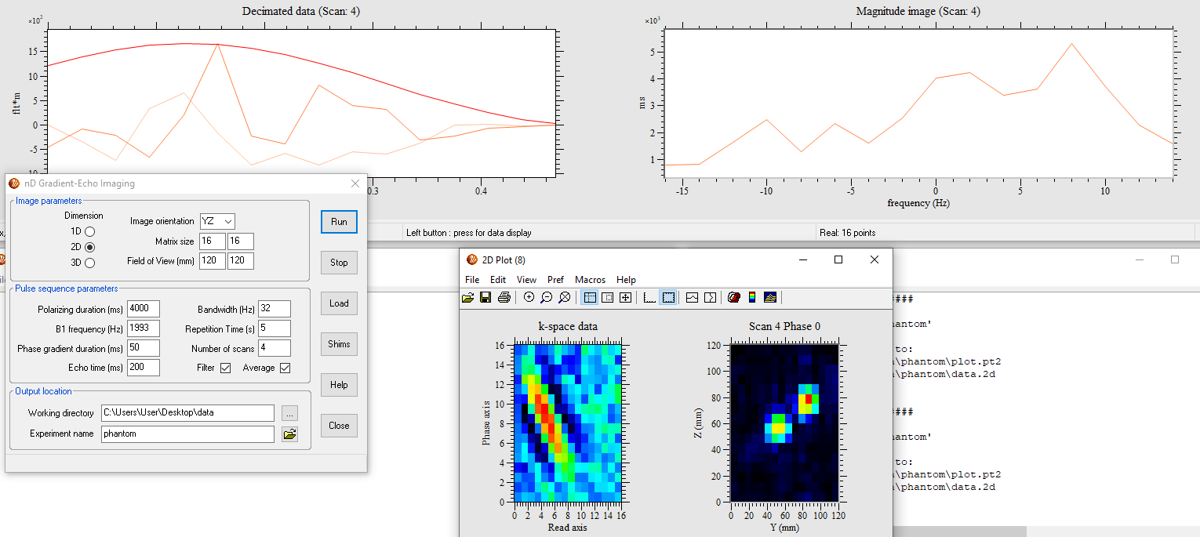Print the 2D plot
1200x537 pixels.
coord(504,297)
